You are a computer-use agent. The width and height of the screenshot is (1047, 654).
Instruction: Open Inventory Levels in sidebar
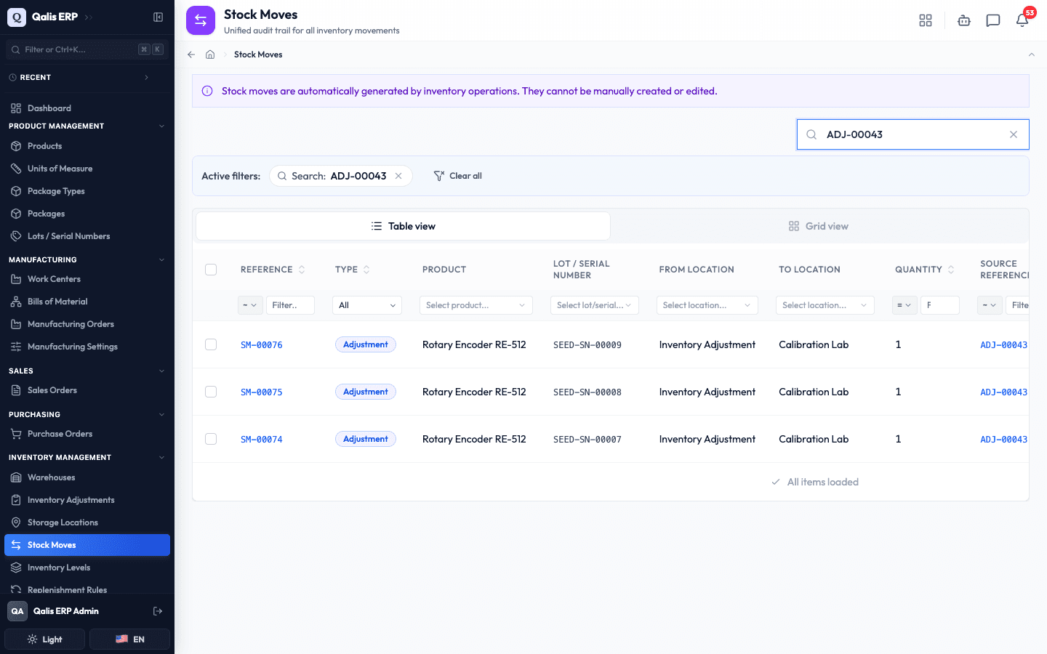pyautogui.click(x=87, y=568)
